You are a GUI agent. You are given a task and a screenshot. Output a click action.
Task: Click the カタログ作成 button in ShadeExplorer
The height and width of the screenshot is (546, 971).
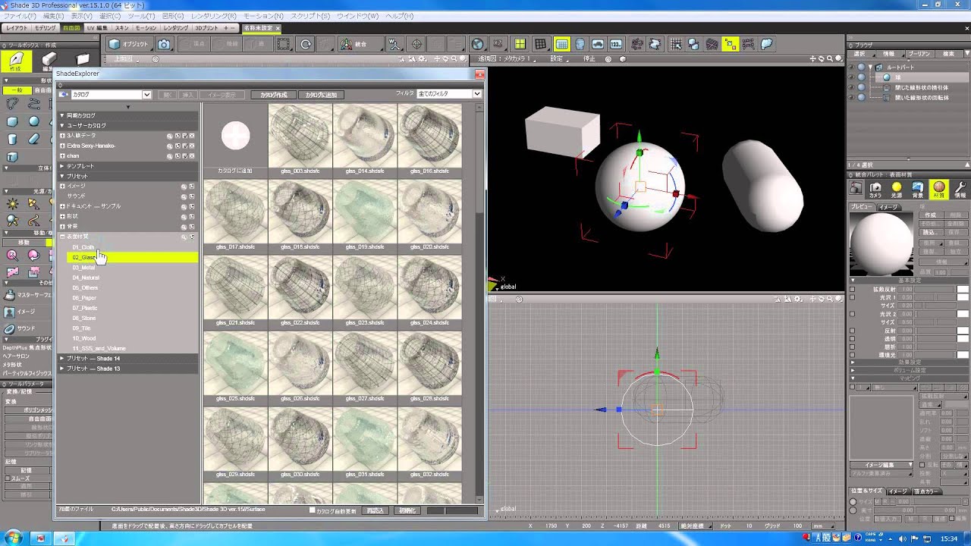tap(275, 93)
